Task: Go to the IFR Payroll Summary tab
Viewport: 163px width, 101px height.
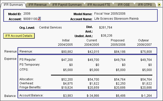Action: coord(67,5)
